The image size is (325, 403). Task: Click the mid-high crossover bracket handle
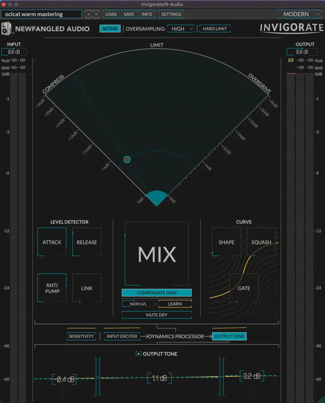click(222, 377)
